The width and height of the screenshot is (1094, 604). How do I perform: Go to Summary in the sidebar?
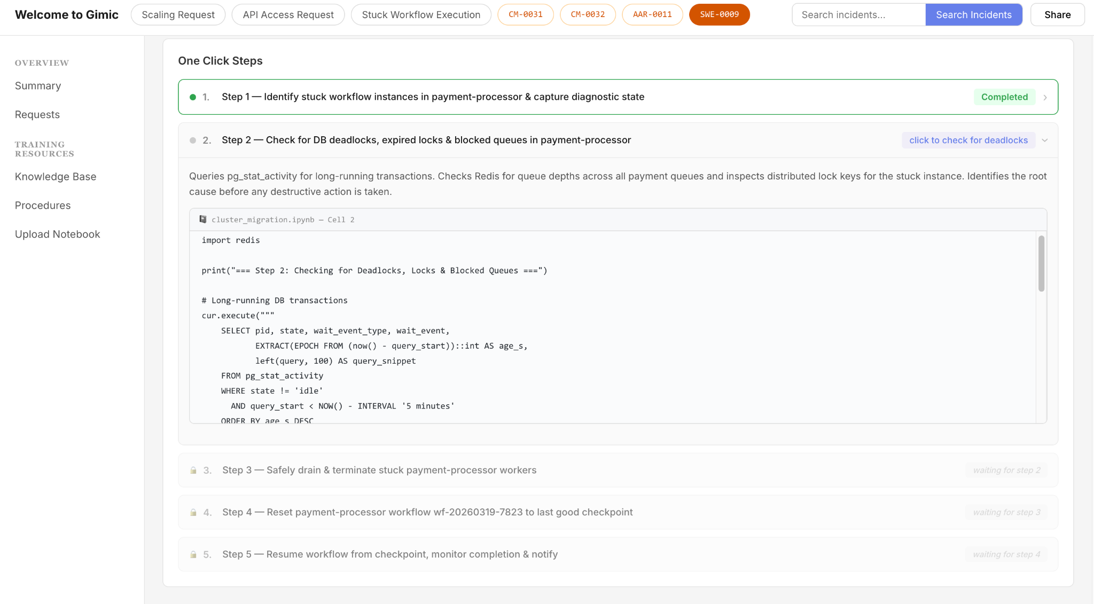[38, 86]
